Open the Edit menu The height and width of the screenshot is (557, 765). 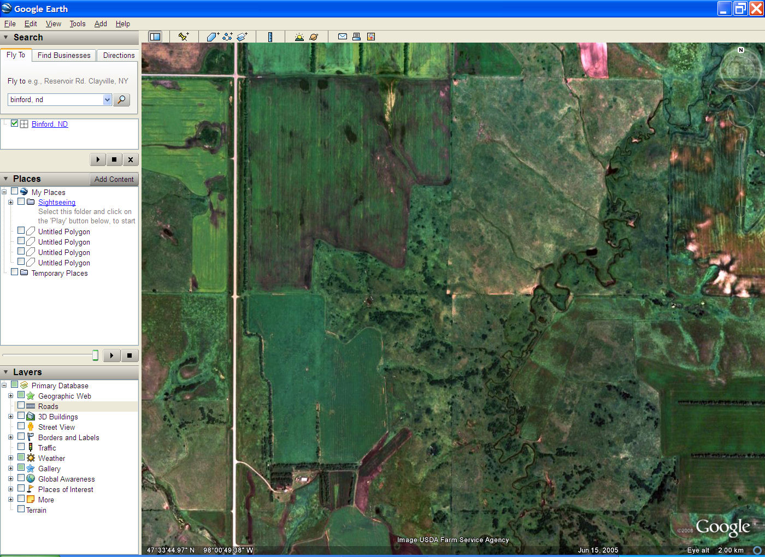[x=31, y=23]
